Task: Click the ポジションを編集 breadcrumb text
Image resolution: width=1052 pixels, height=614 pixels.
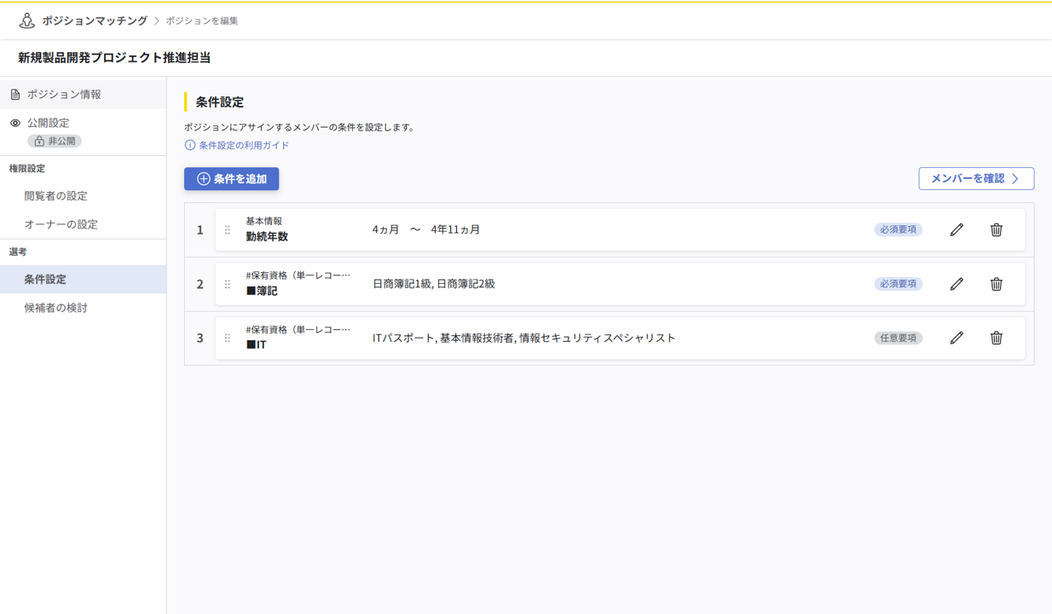Action: tap(202, 20)
